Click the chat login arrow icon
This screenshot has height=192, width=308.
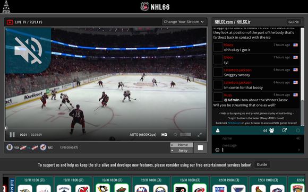click(x=298, y=138)
